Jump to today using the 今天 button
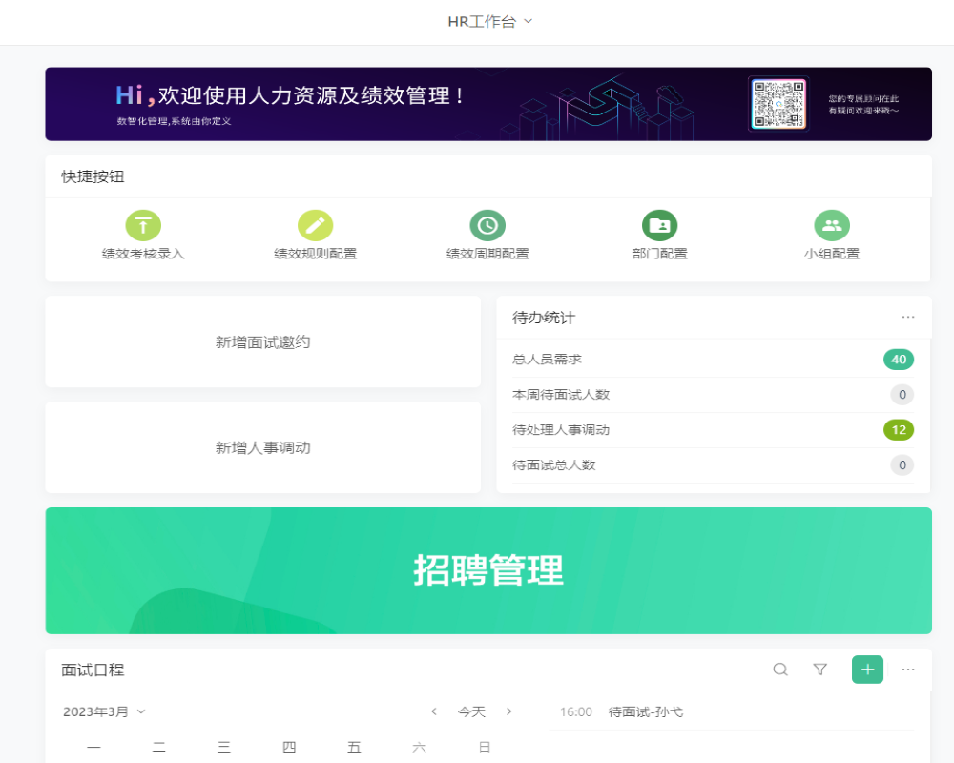 471,711
